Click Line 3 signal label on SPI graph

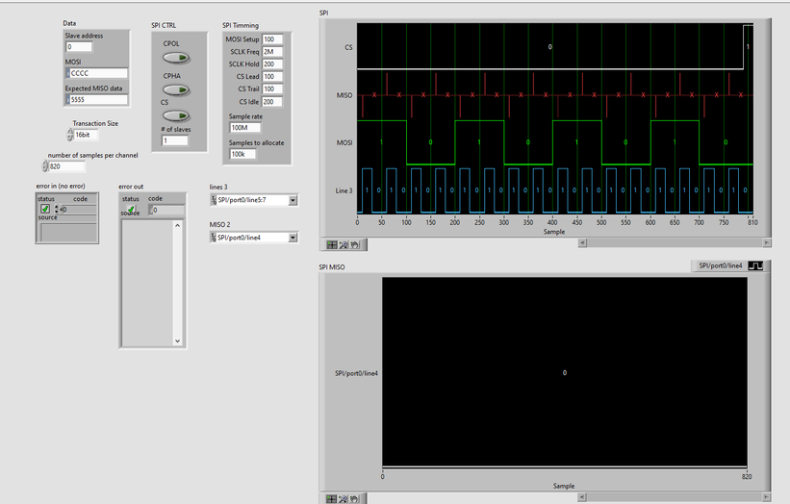click(344, 190)
